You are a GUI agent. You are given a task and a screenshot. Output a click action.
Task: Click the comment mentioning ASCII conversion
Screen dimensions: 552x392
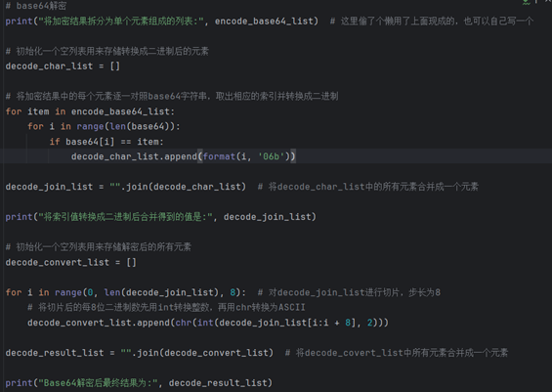tap(166, 307)
